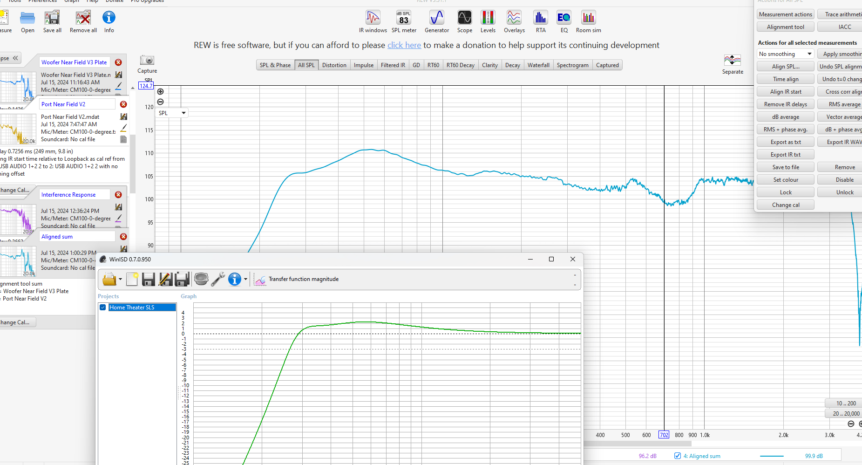
Task: Zoom in the SPL vertical axis
Action: [161, 91]
